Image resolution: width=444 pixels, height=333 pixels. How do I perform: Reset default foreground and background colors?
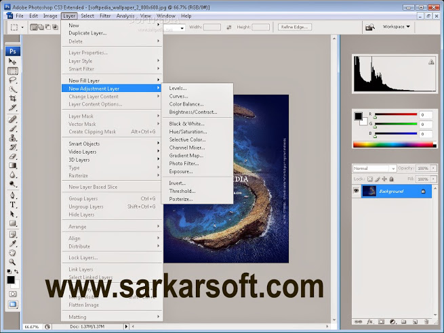(9, 271)
